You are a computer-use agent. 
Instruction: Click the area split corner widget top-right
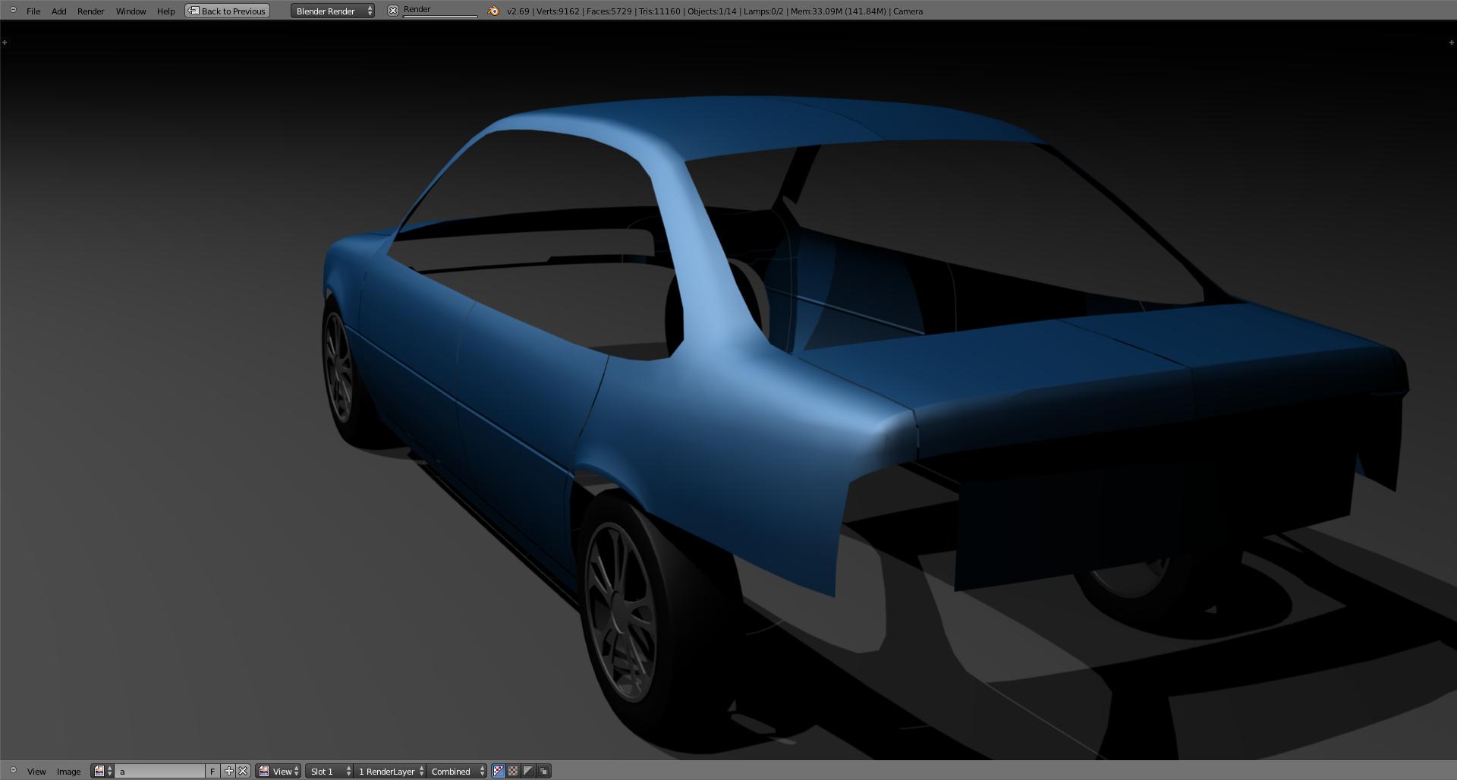(1451, 42)
